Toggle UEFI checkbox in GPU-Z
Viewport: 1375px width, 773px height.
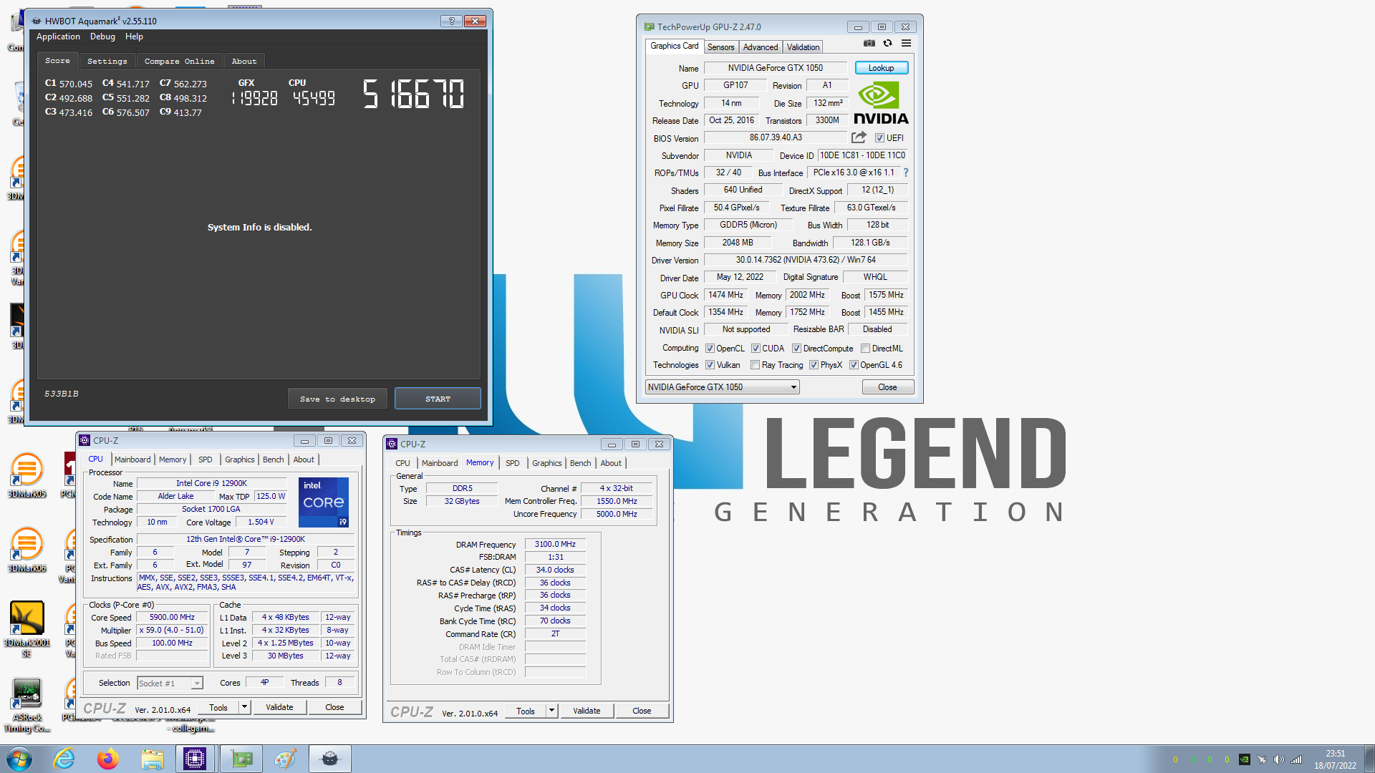tap(879, 138)
